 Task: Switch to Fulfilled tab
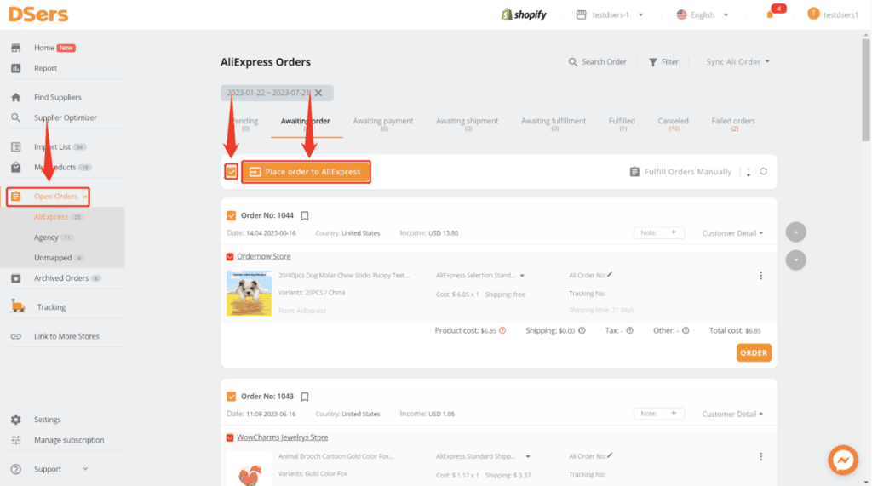coord(622,124)
